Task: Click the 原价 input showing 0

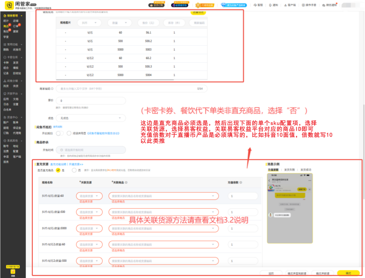Action: [91, 101]
